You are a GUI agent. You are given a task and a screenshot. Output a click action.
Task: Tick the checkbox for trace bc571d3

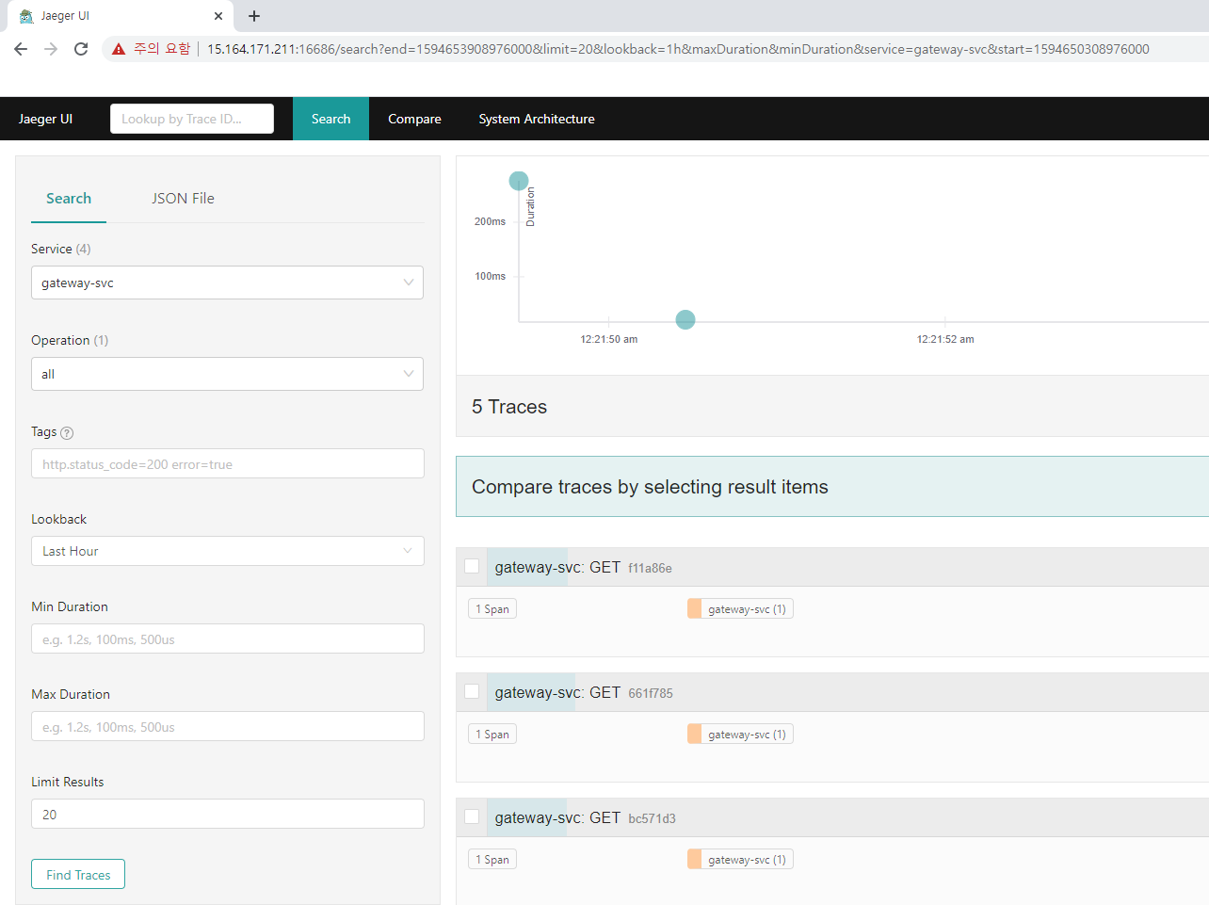click(472, 816)
